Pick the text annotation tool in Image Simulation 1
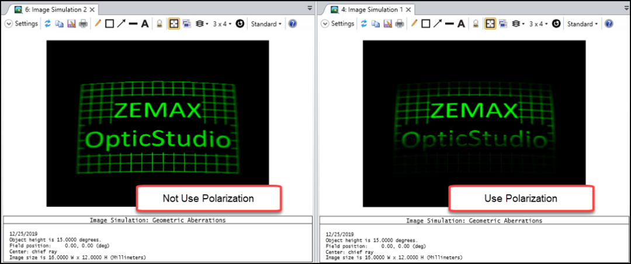This screenshot has width=631, height=264. click(461, 24)
